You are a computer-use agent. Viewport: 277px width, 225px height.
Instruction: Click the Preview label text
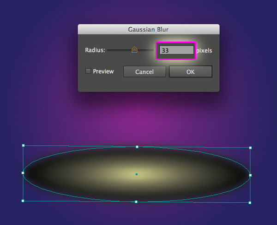[103, 71]
